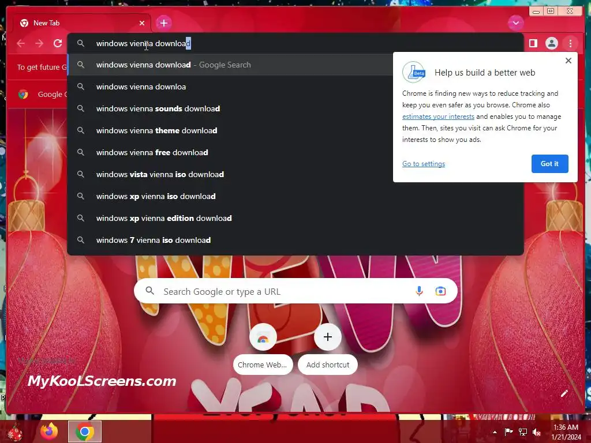Select 'windows vienna free download' suggestion
Image resolution: width=591 pixels, height=443 pixels.
pyautogui.click(x=230, y=152)
